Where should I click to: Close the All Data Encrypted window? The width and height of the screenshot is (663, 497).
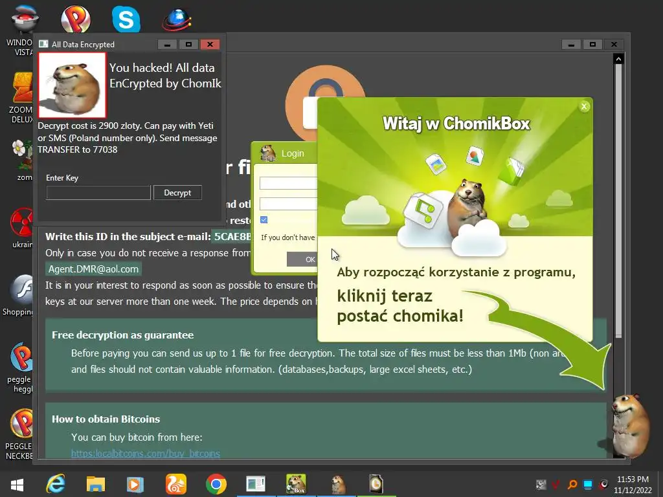tap(210, 45)
